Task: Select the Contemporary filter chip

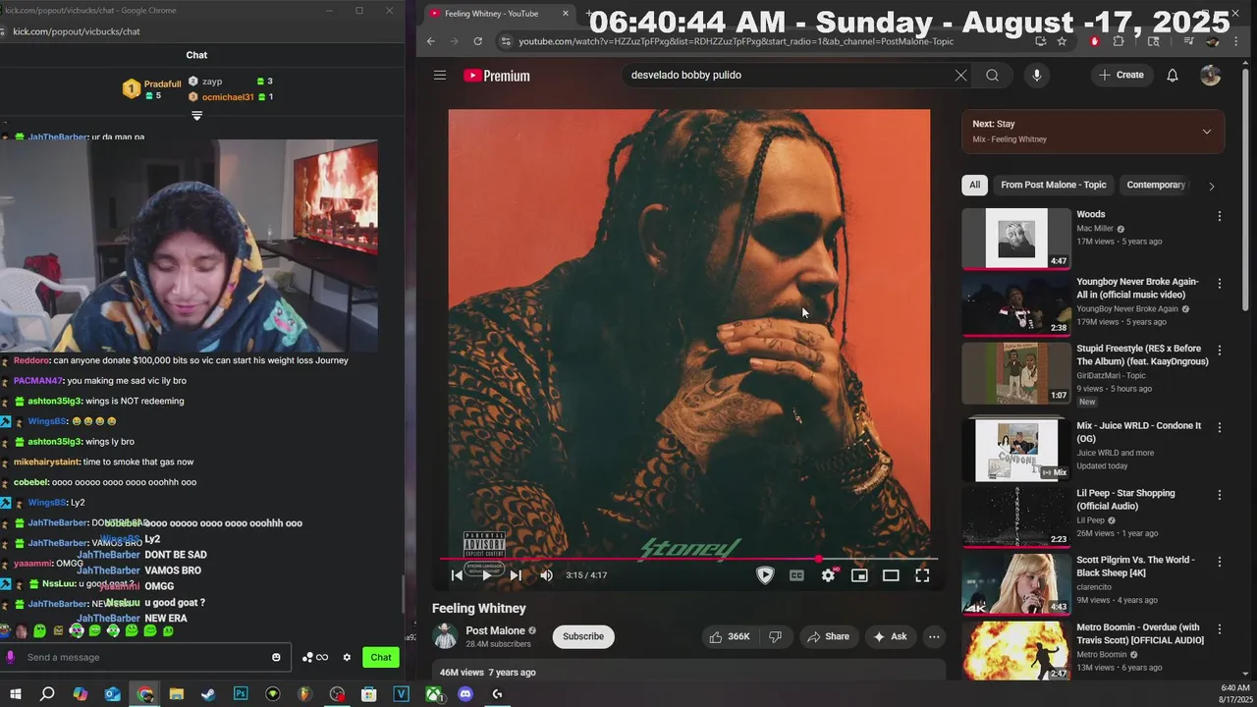Action: click(x=1156, y=185)
